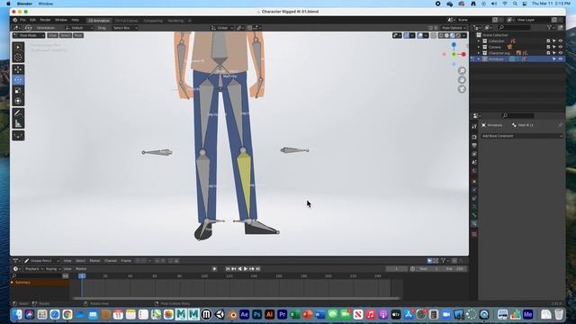Image resolution: width=576 pixels, height=324 pixels.
Task: Select the Measure tool in the toolbar
Action: coord(18,123)
